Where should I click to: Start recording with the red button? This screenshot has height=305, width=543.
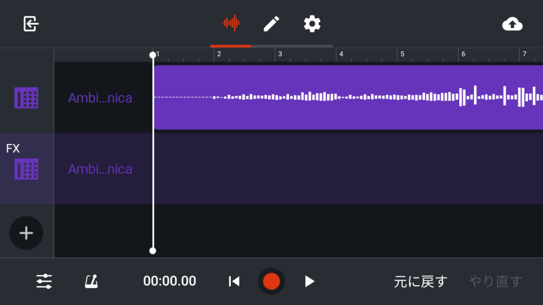pyautogui.click(x=271, y=281)
